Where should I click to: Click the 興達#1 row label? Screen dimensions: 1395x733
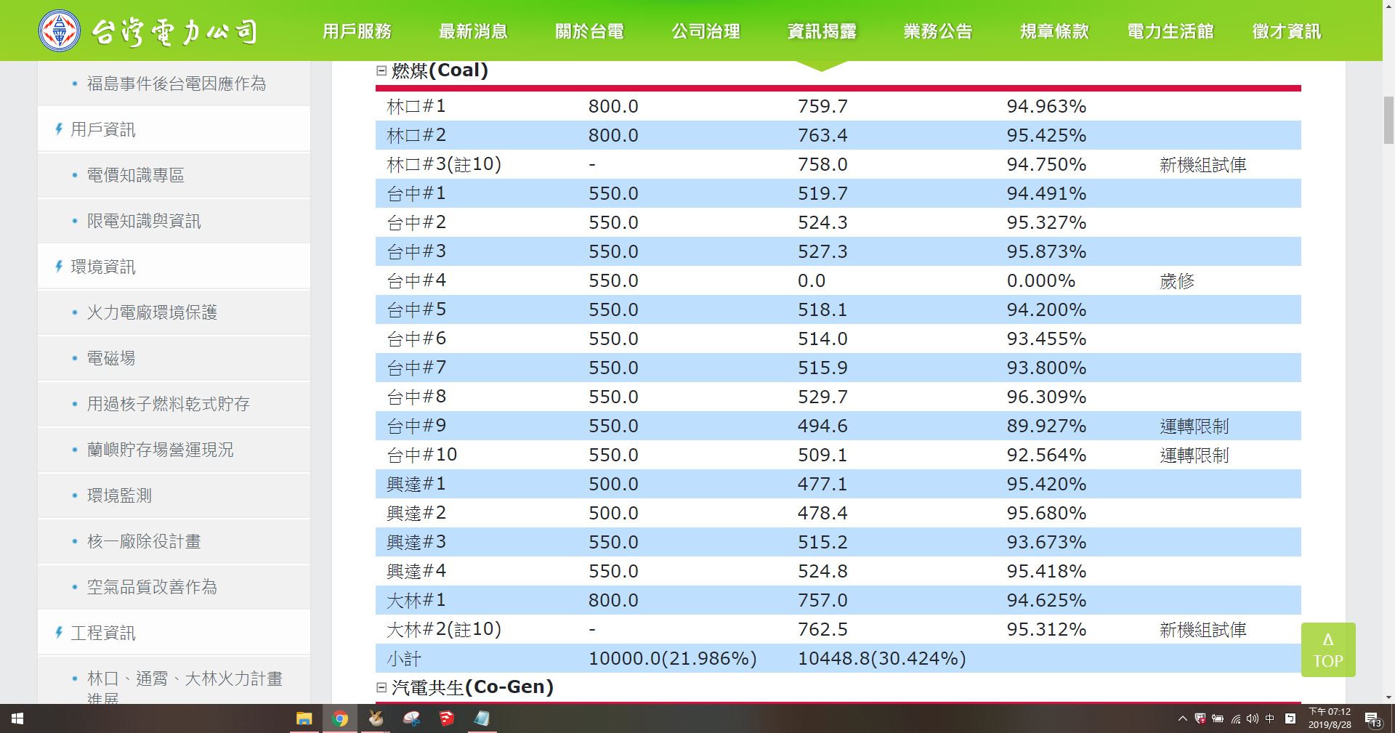416,484
